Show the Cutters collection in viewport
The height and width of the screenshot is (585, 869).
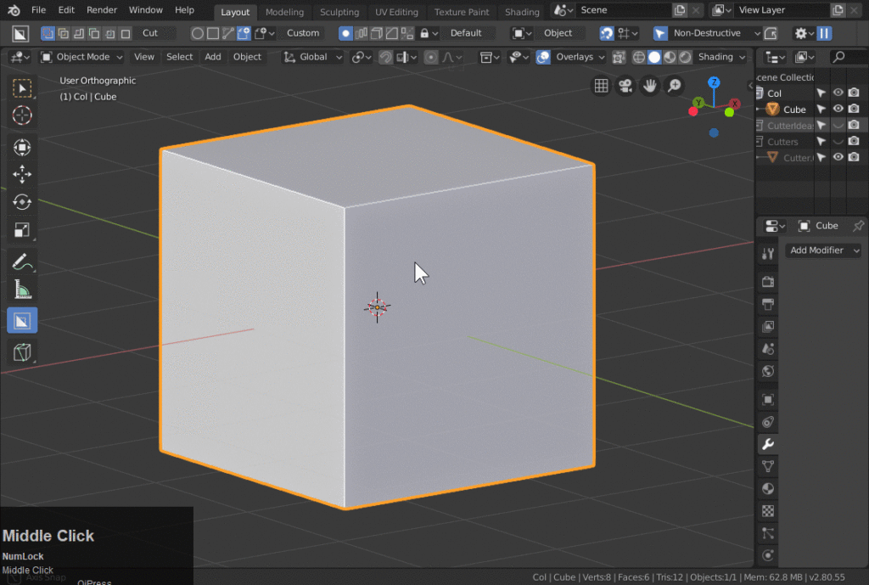pyautogui.click(x=838, y=142)
